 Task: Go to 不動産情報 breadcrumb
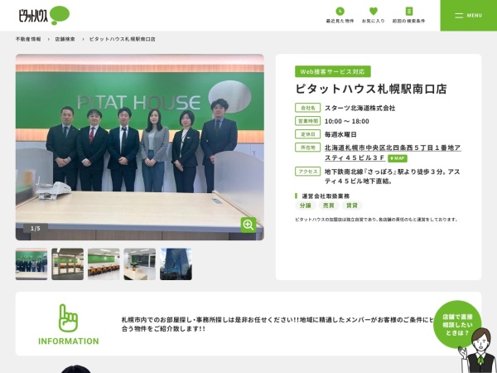pos(28,39)
